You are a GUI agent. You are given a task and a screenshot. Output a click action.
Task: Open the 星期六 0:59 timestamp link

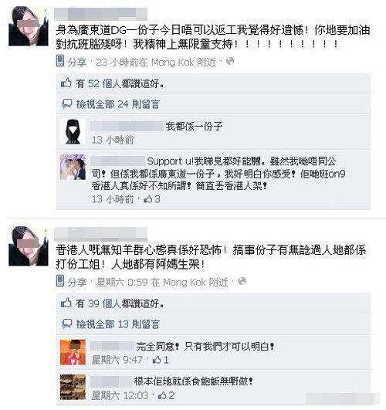pos(122,282)
